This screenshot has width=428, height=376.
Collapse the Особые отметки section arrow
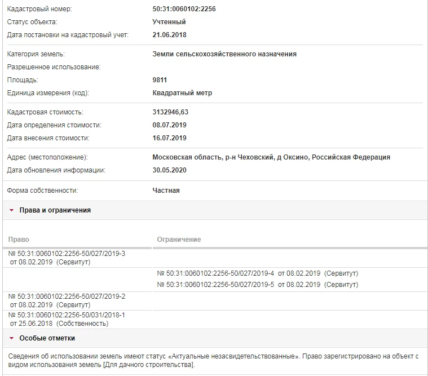[x=11, y=338]
